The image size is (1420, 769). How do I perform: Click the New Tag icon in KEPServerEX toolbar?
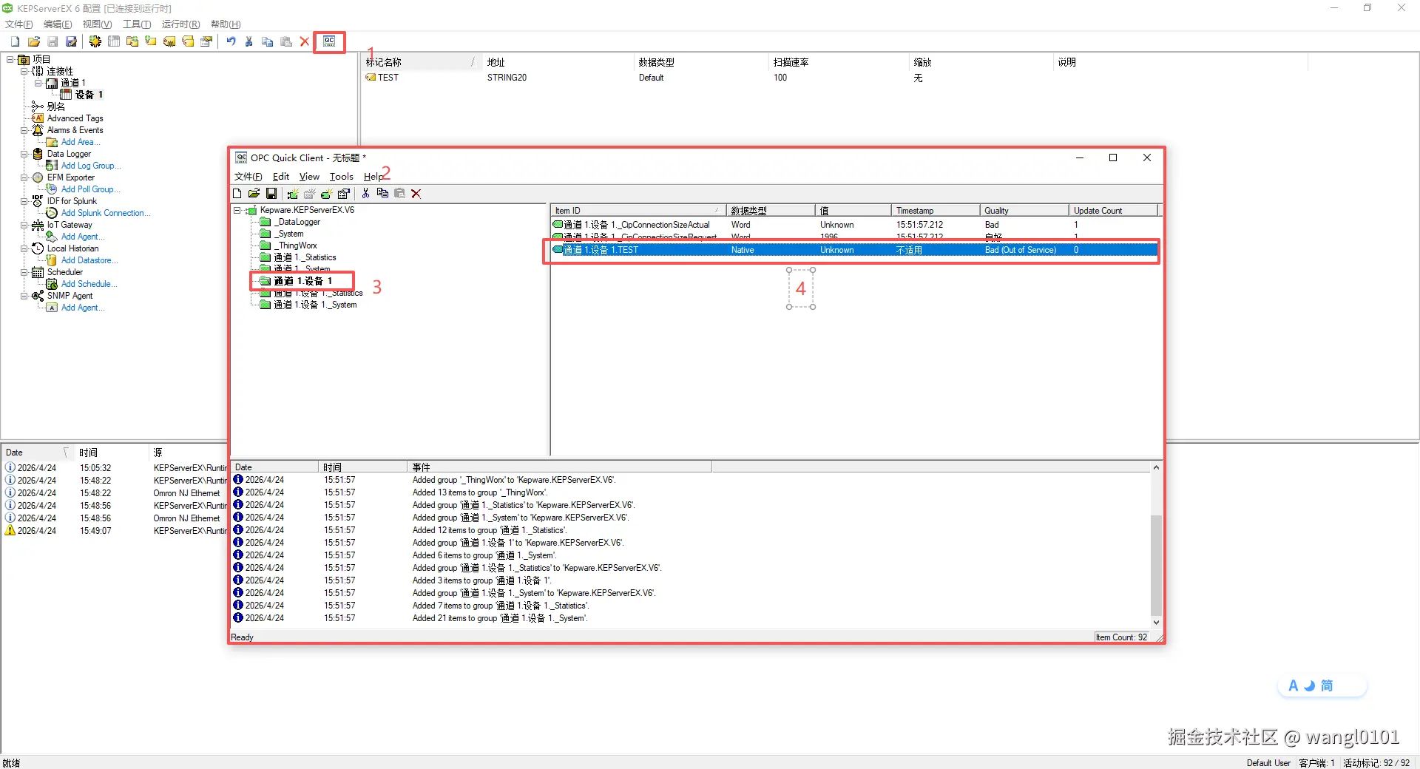[151, 41]
